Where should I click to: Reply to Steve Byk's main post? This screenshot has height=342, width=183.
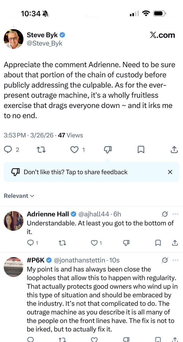[x=8, y=150]
